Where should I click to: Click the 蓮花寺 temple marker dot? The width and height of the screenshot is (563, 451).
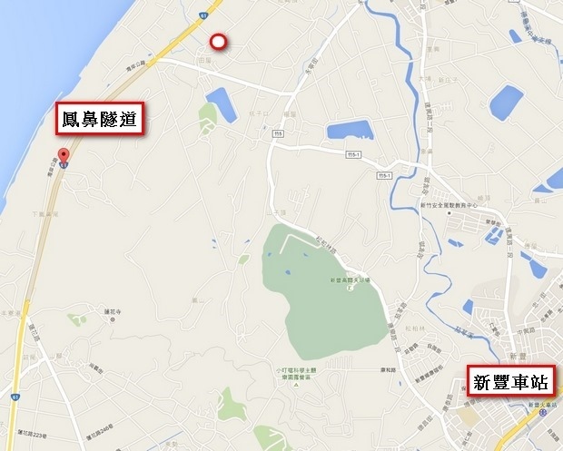click(113, 319)
